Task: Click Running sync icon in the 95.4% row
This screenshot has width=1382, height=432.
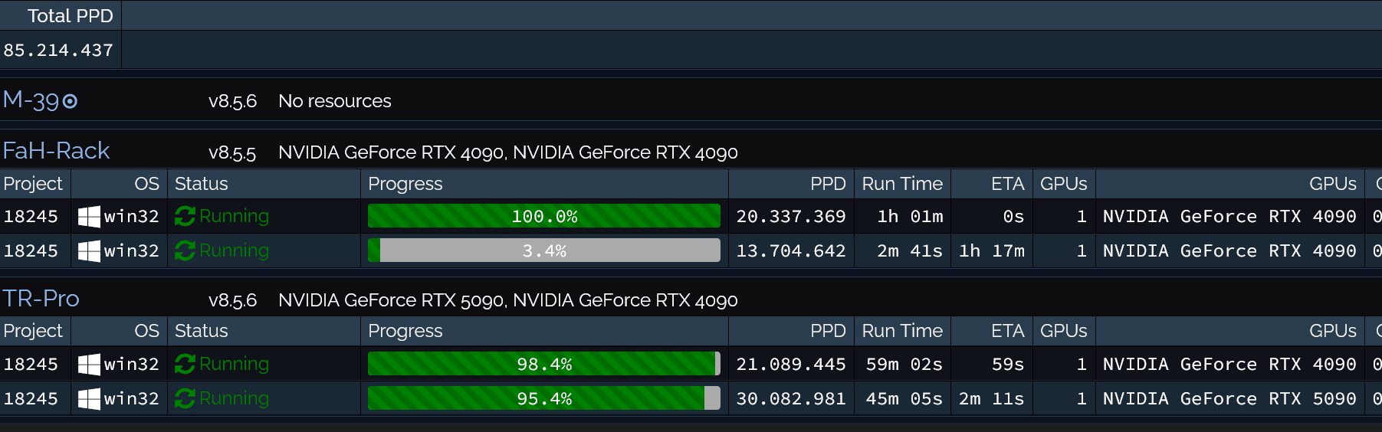Action: (x=185, y=399)
